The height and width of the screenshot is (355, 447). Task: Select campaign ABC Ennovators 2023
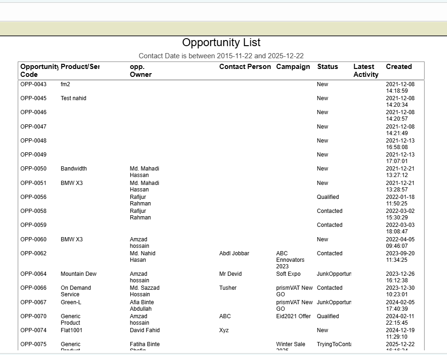290,260
